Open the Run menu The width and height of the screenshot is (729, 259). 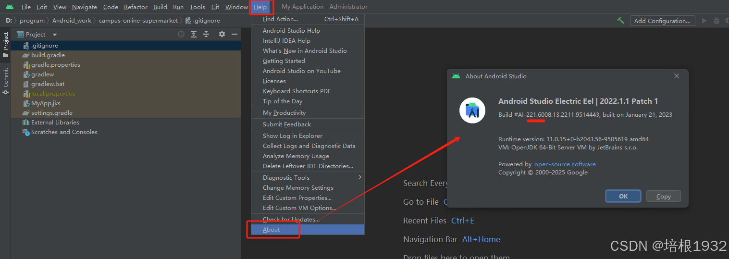178,7
